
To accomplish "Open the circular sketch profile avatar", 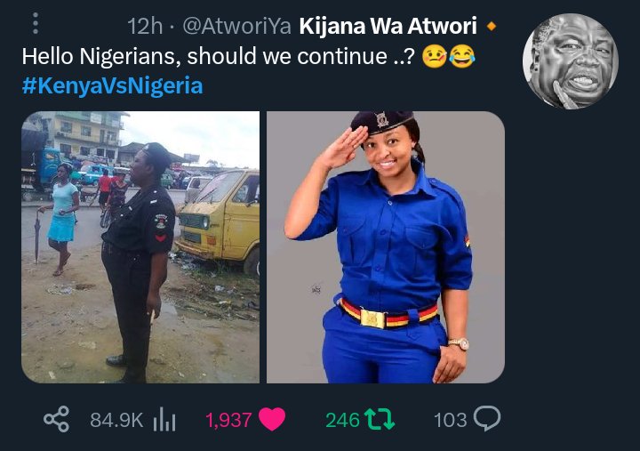I will [x=570, y=61].
